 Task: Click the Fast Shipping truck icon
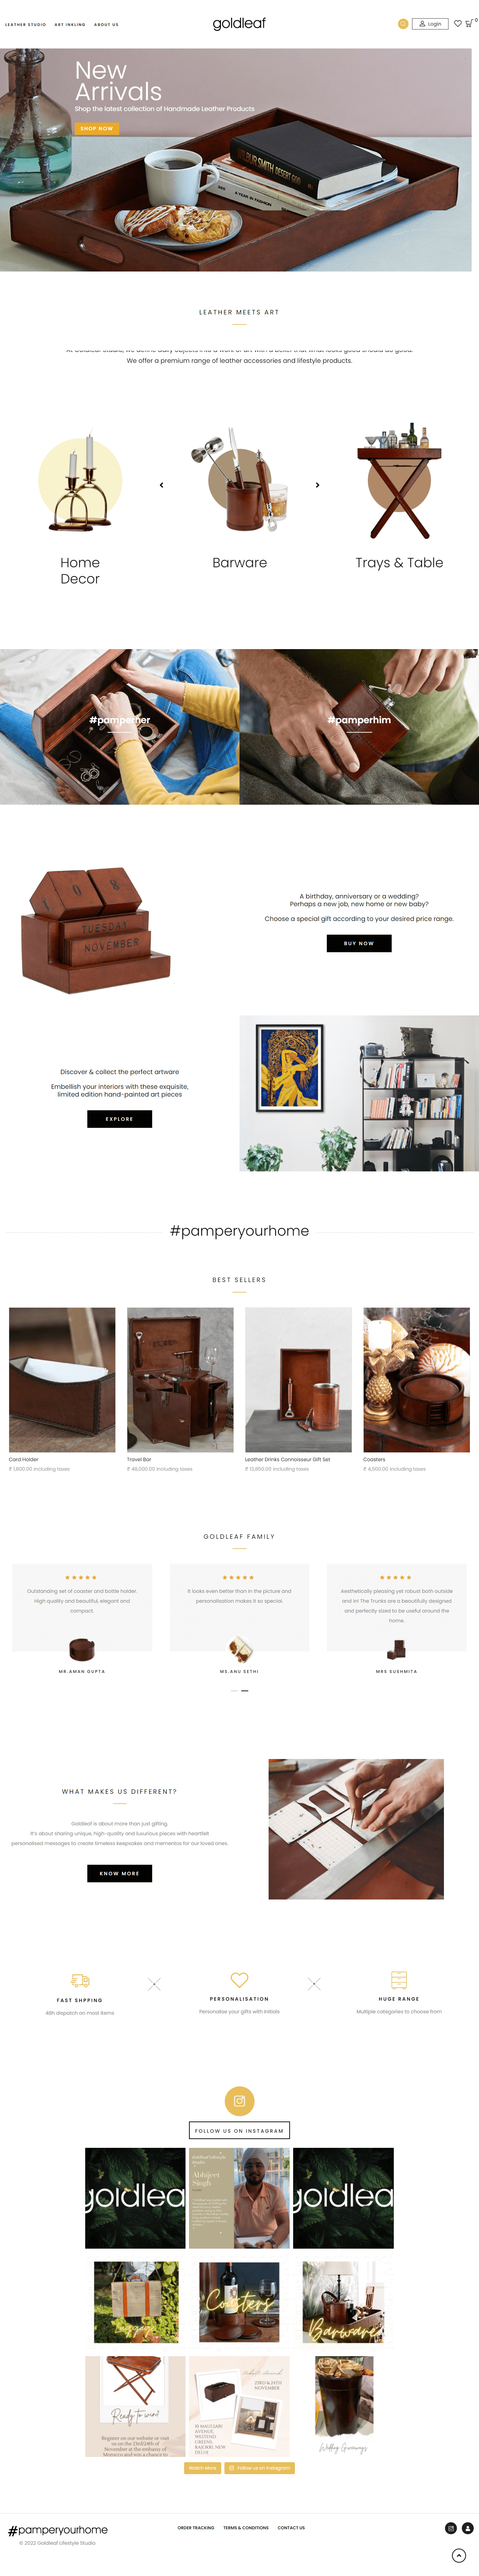(80, 1980)
